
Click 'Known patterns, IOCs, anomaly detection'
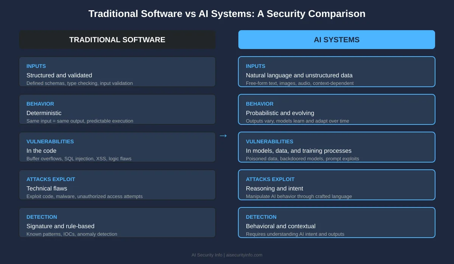[x=72, y=234]
